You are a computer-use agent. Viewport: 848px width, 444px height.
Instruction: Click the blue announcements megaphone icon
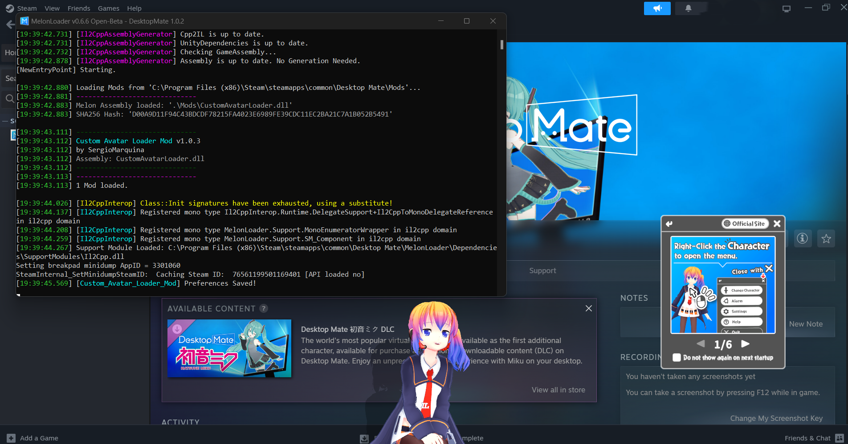tap(657, 8)
